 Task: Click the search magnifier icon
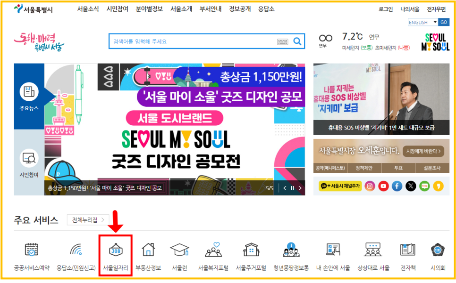click(297, 41)
